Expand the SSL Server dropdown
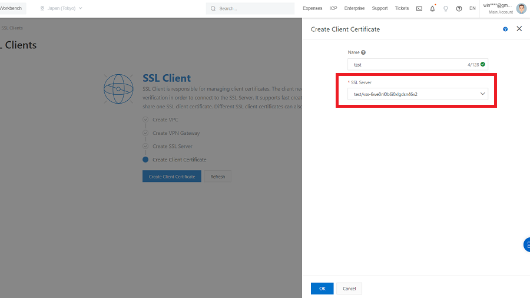The width and height of the screenshot is (530, 298). [x=418, y=94]
